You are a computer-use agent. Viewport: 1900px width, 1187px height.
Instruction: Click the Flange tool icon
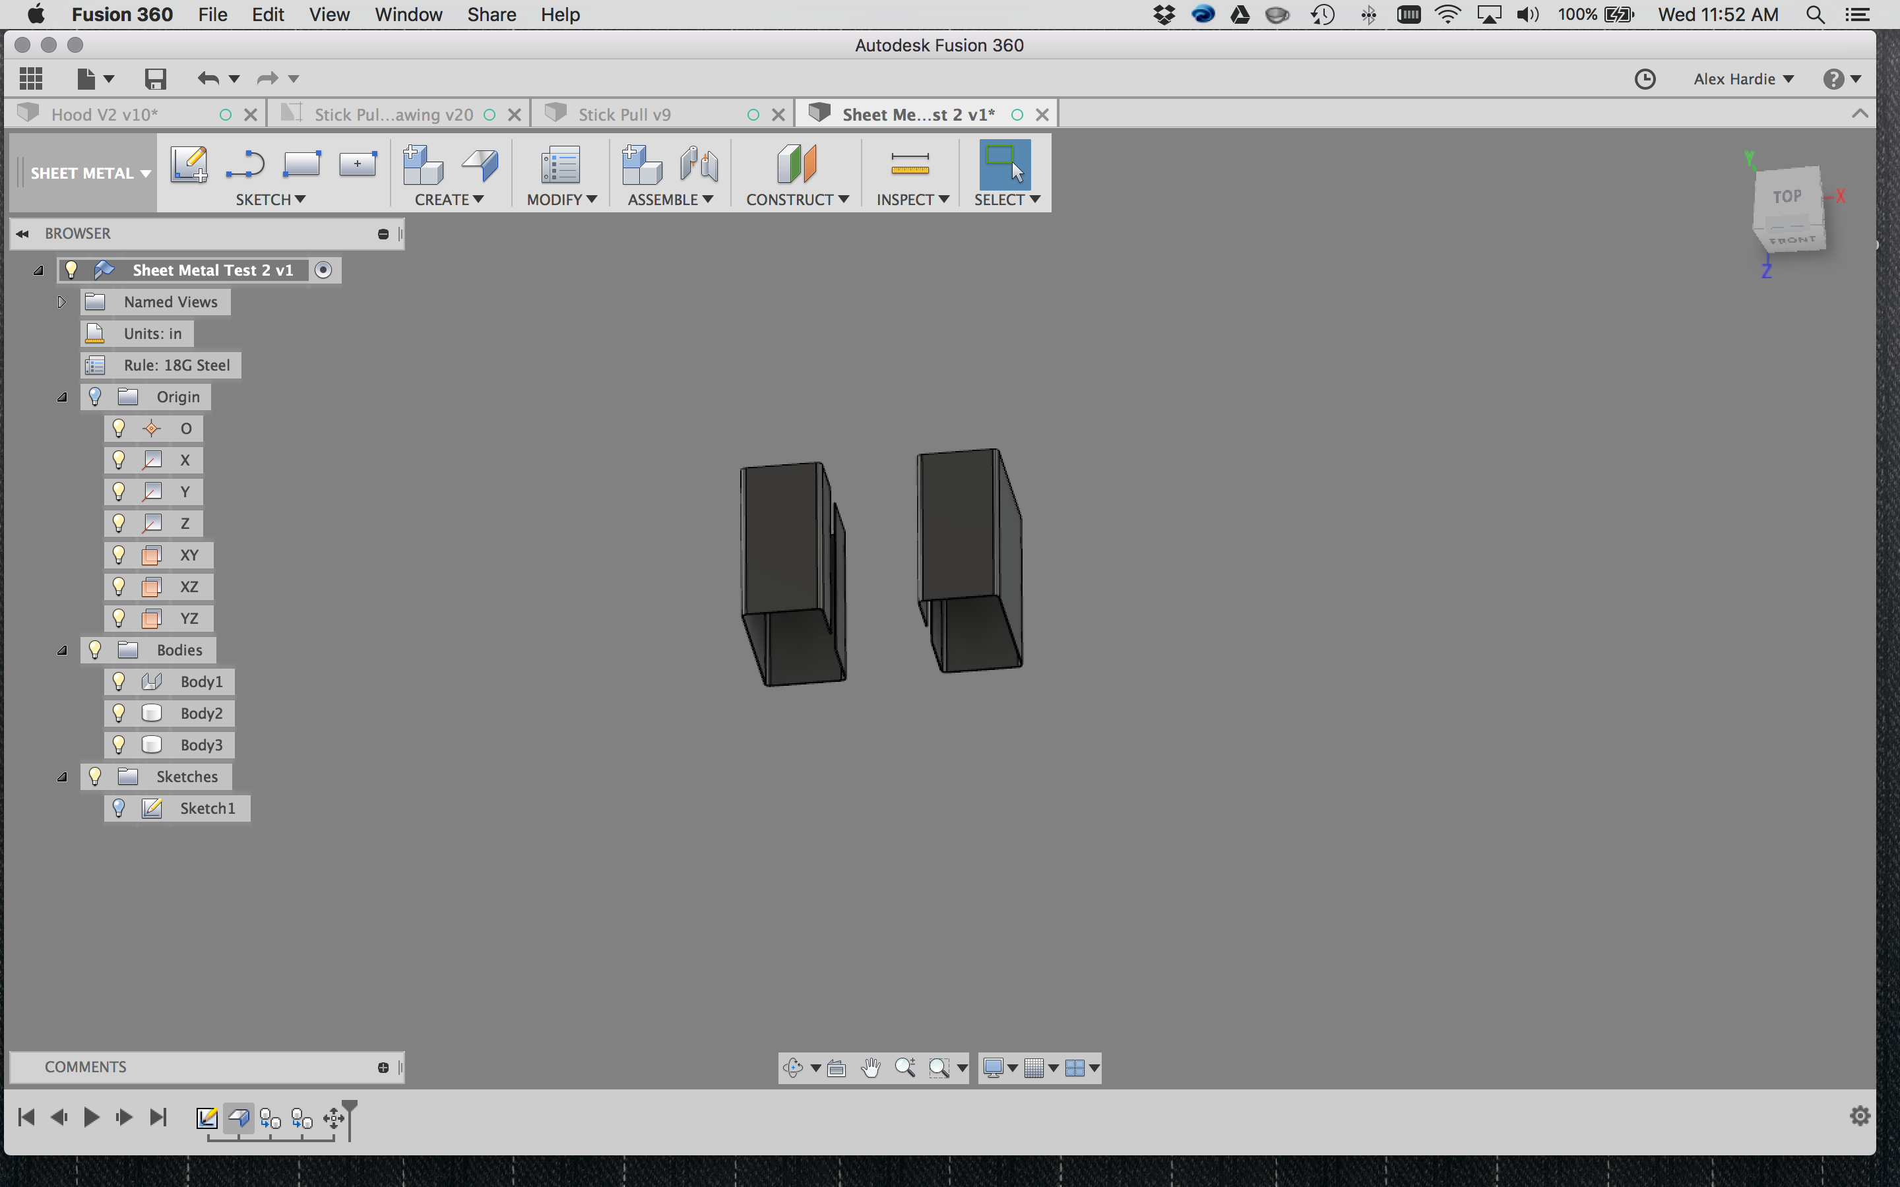coord(480,164)
